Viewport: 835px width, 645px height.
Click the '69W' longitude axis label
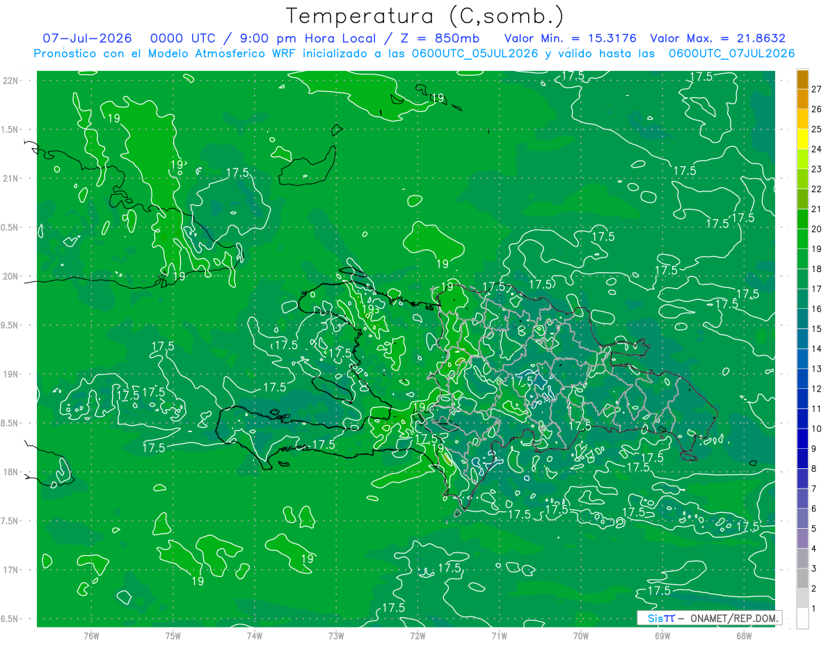(662, 635)
